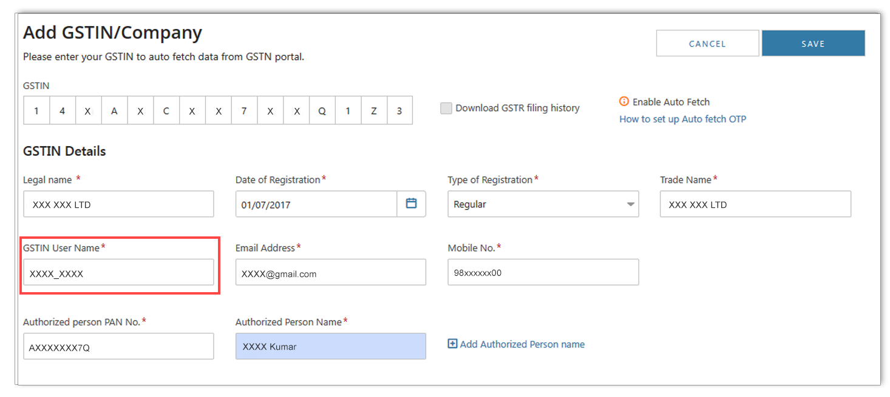Focus the Legal name input field
The image size is (890, 397).
(118, 204)
